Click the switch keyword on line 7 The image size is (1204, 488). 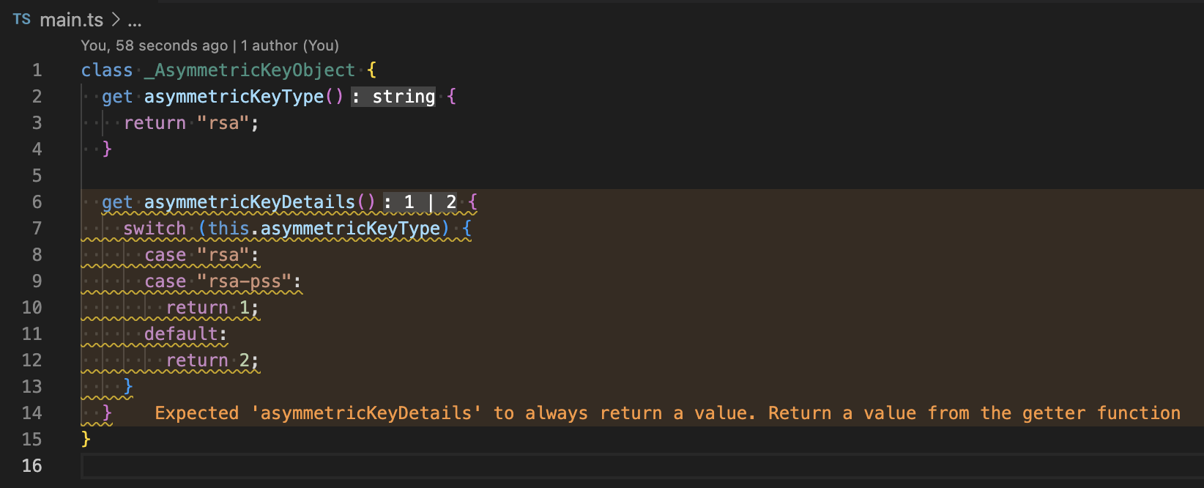(155, 229)
